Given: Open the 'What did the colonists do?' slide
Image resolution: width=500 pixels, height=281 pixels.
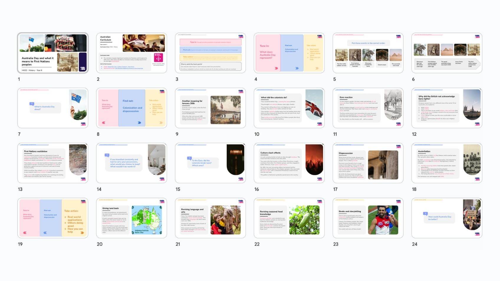Looking at the screenshot, I should (x=289, y=108).
